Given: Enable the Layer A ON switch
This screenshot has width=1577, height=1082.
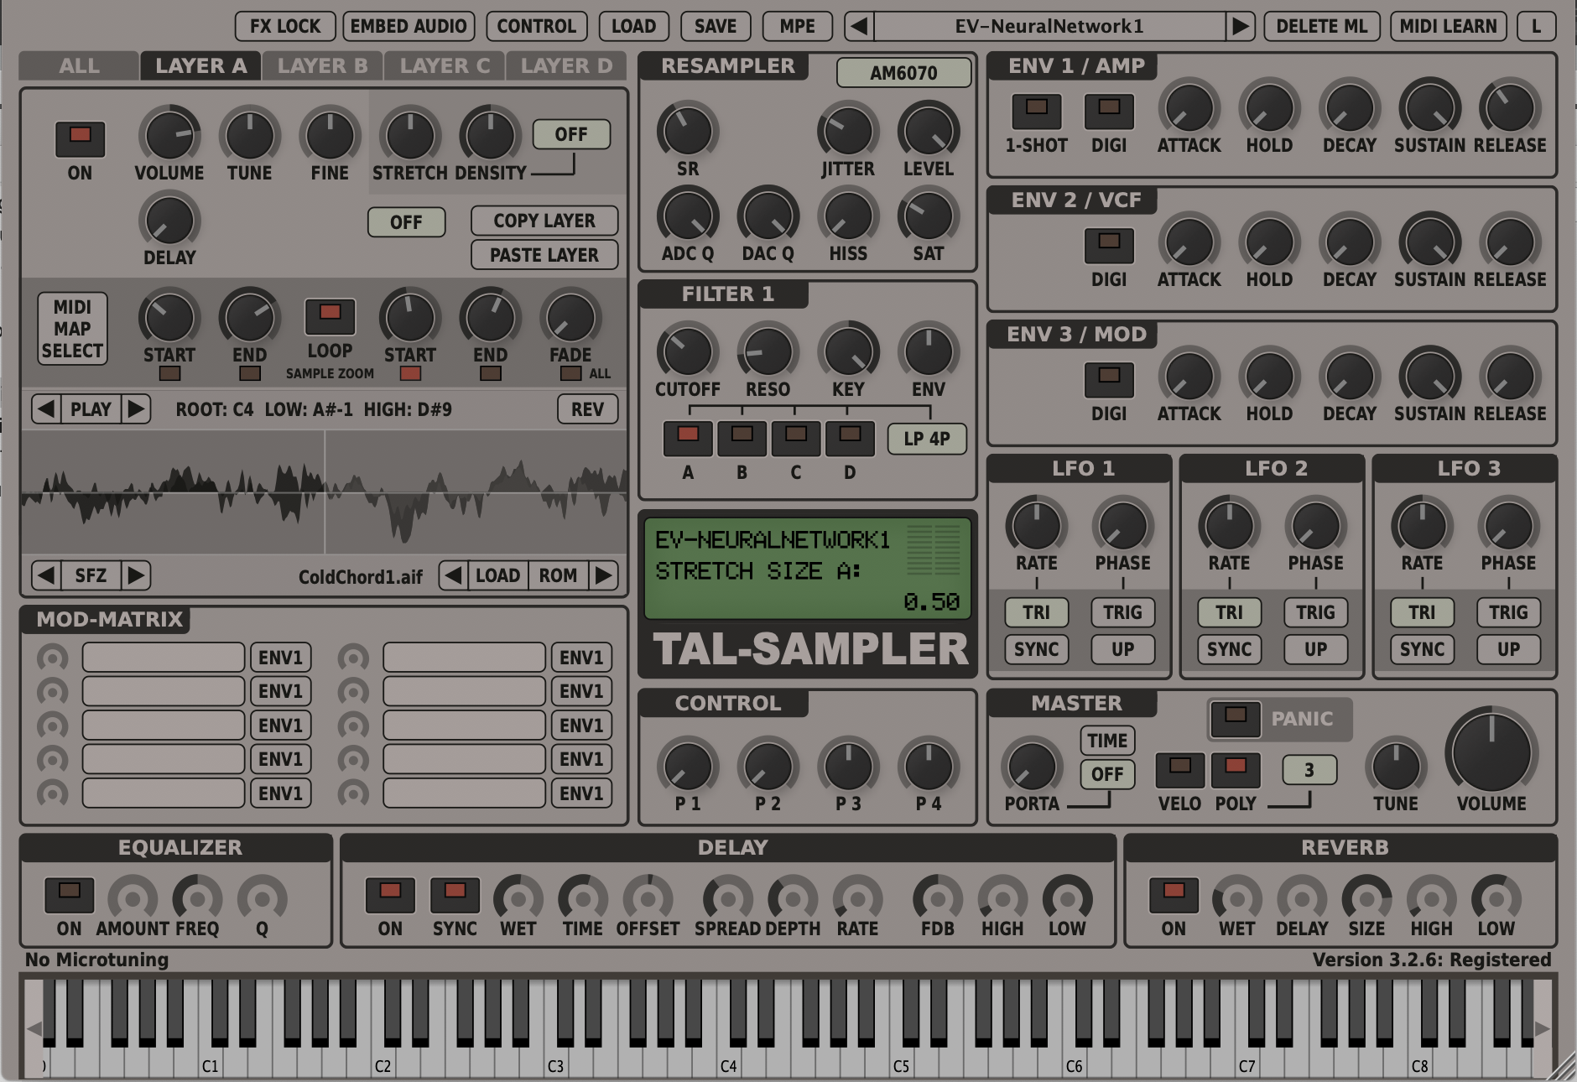Looking at the screenshot, I should pos(80,134).
